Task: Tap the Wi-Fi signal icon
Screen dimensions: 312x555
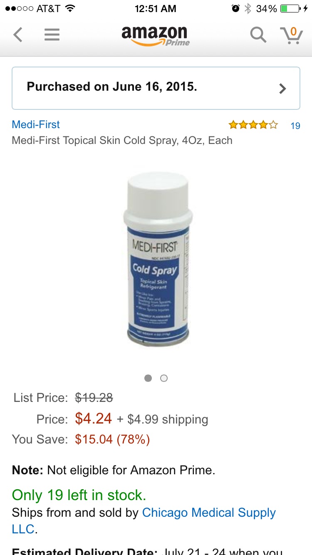Action: (70, 8)
